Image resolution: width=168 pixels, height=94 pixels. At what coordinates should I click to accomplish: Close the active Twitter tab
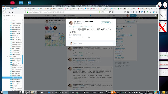(x=16, y=9)
